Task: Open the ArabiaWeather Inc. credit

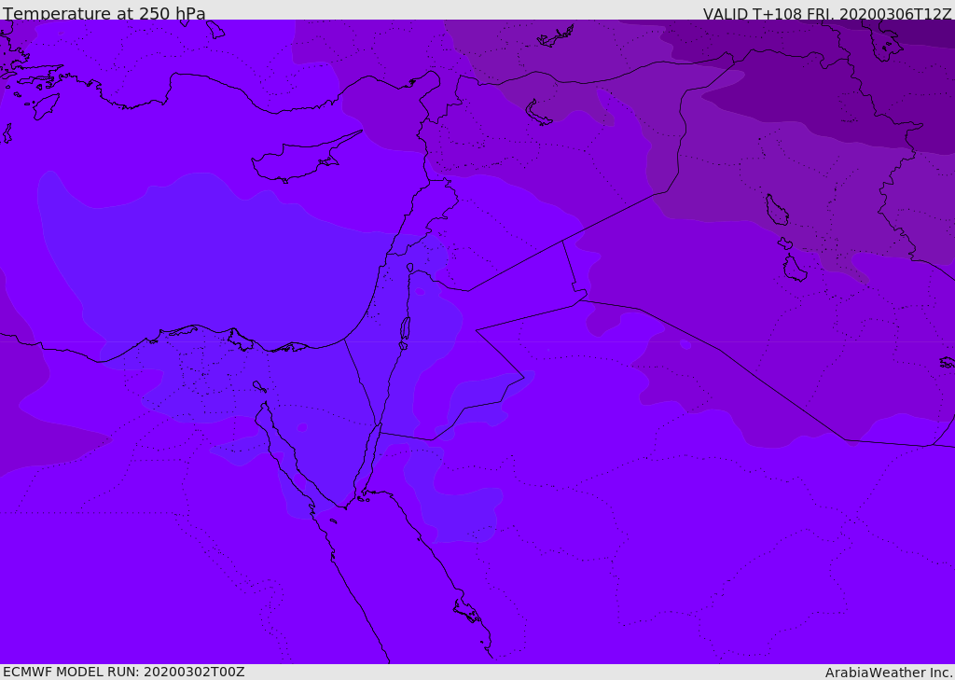Action: click(x=889, y=673)
